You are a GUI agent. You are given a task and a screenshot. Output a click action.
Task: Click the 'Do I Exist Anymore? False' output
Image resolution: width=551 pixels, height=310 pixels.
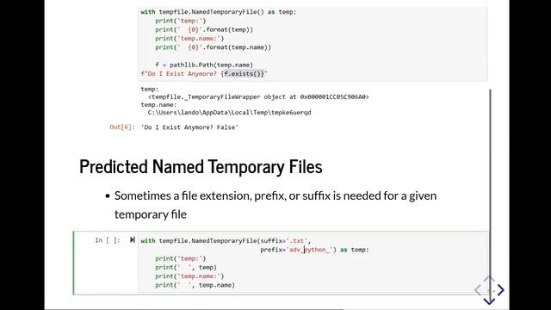(x=189, y=127)
